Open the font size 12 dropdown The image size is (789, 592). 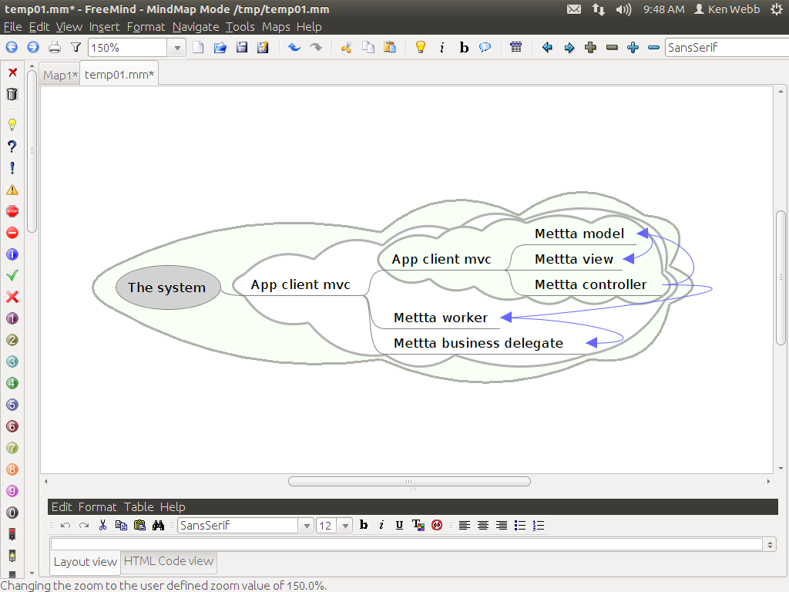[344, 526]
